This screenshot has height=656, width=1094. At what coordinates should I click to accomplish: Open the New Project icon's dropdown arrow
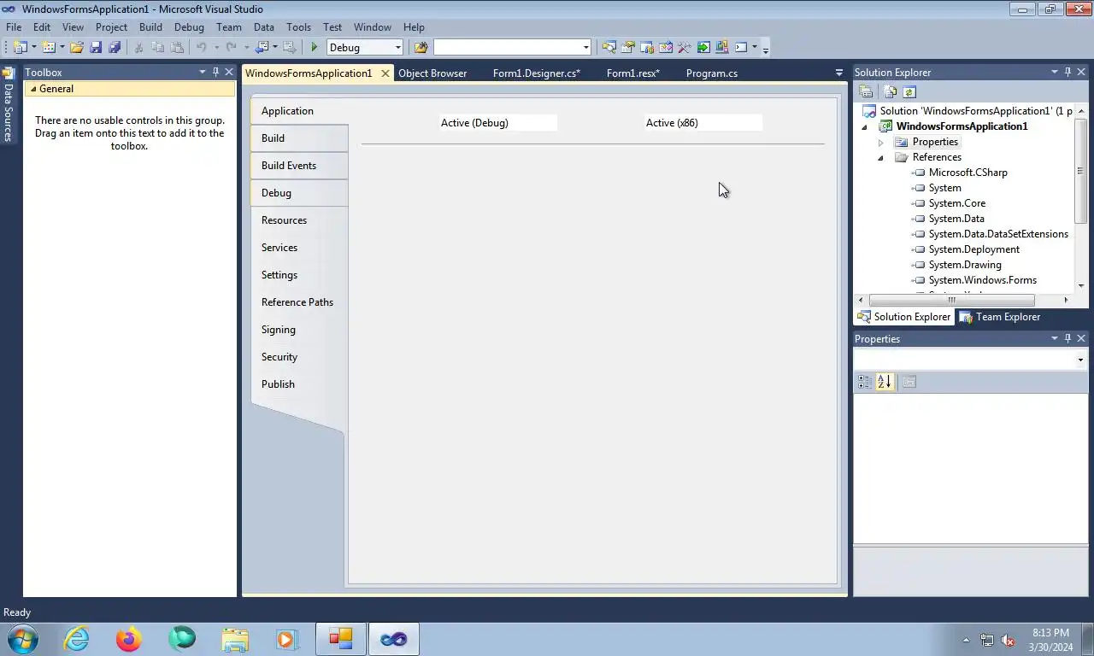pyautogui.click(x=34, y=48)
